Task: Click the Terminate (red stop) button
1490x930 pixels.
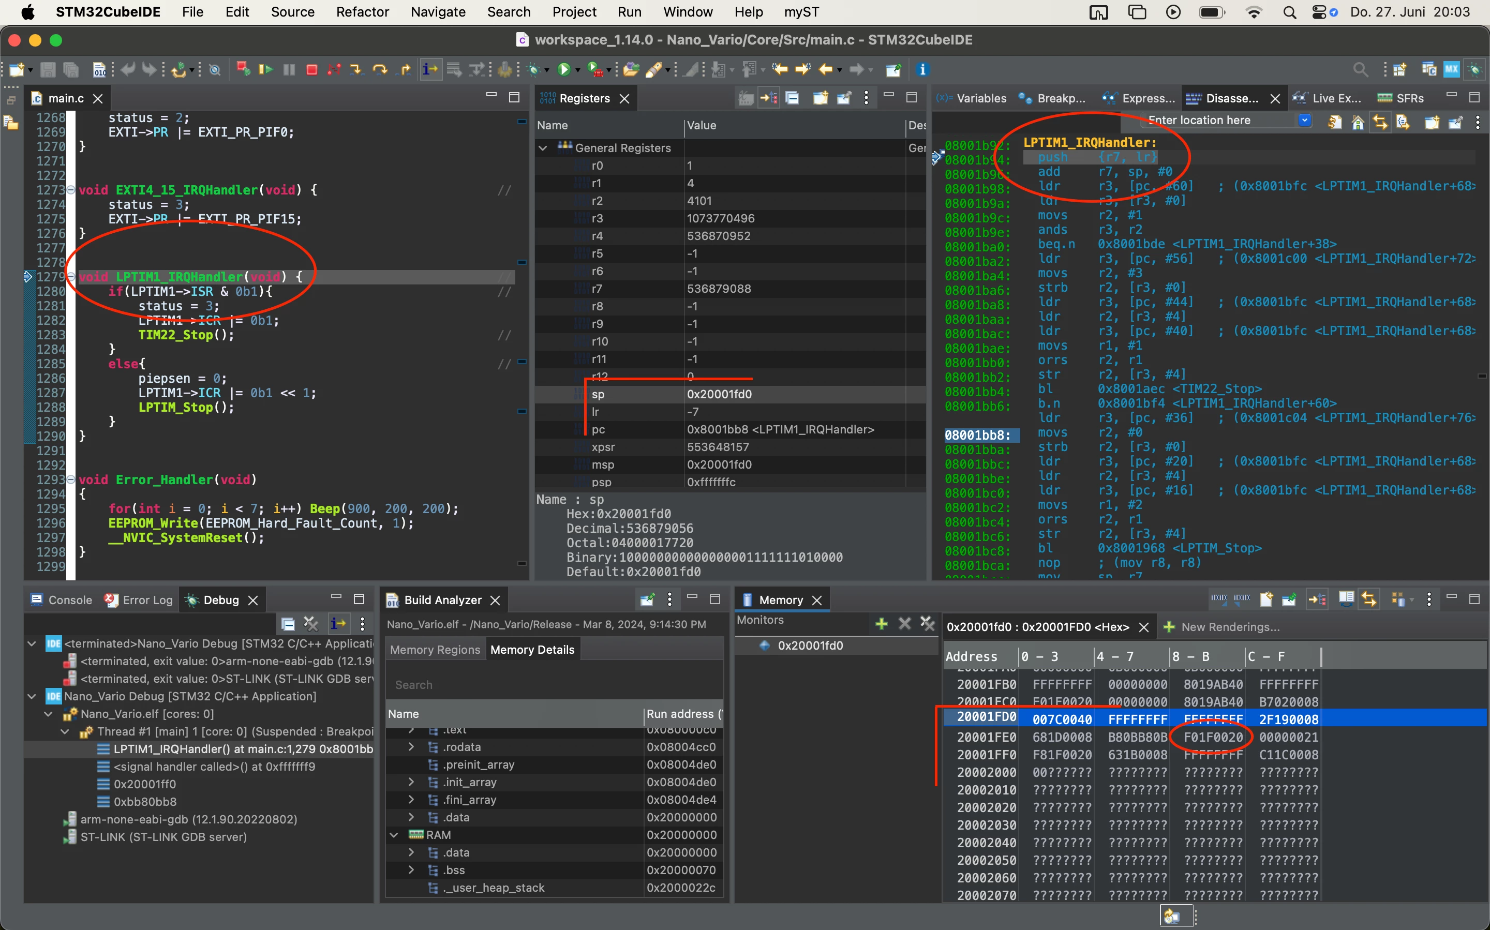Action: pyautogui.click(x=312, y=69)
